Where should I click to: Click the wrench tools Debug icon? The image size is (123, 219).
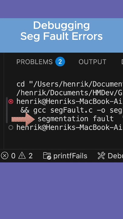pos(101,156)
